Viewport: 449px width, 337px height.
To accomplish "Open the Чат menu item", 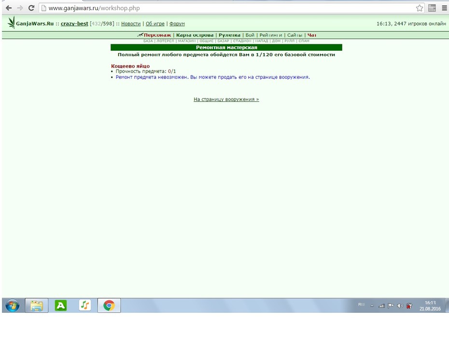I will [312, 35].
